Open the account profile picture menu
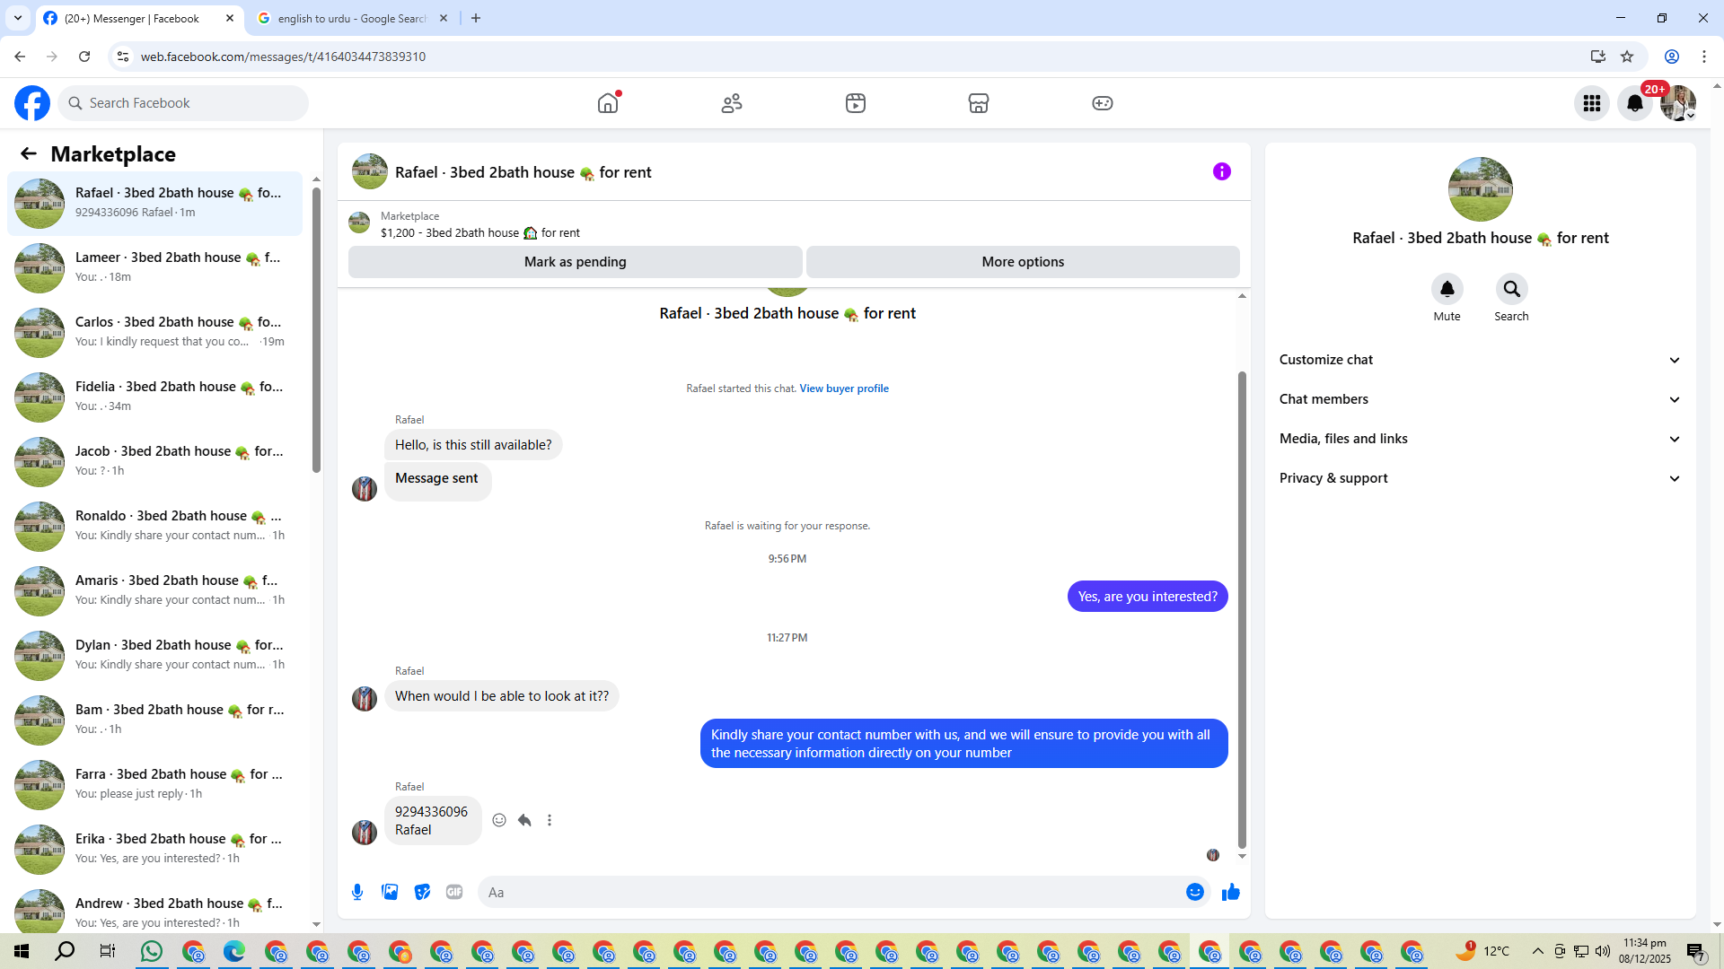Image resolution: width=1724 pixels, height=969 pixels. 1678,103
